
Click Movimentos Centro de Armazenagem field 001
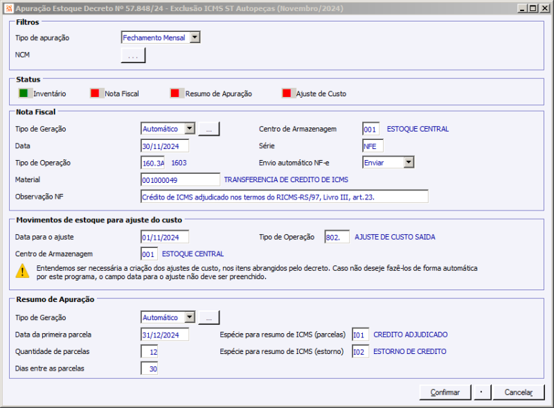click(149, 254)
